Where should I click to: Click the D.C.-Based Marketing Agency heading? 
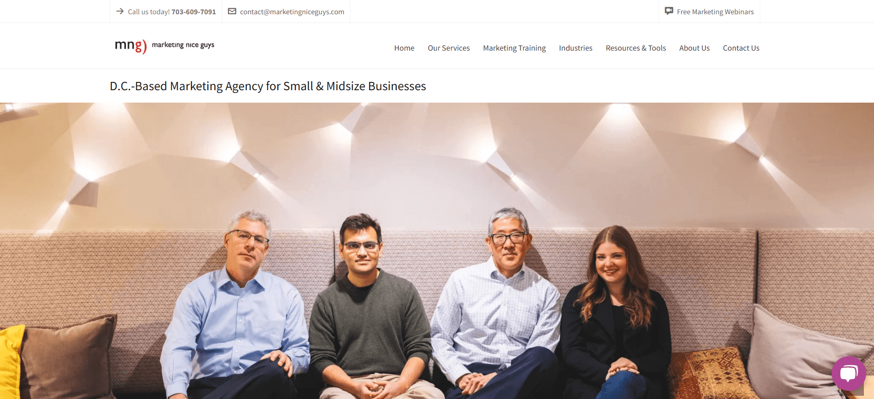click(x=268, y=86)
